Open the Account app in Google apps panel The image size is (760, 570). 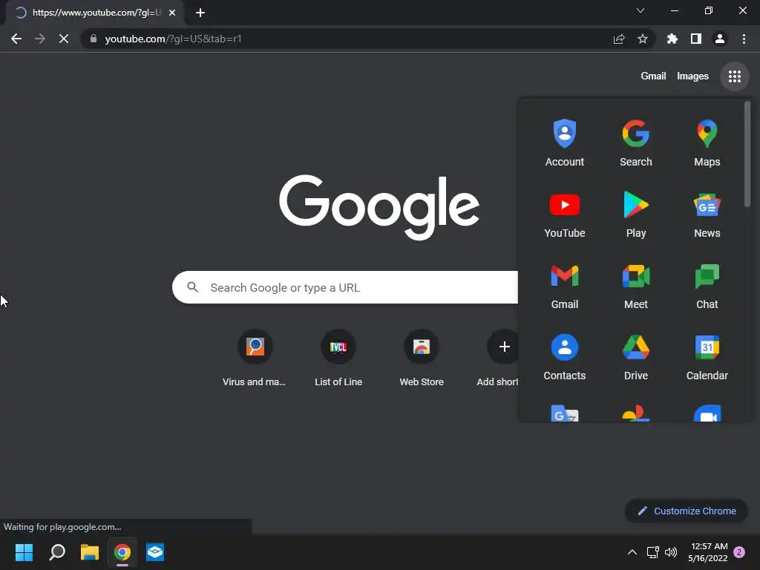[564, 143]
